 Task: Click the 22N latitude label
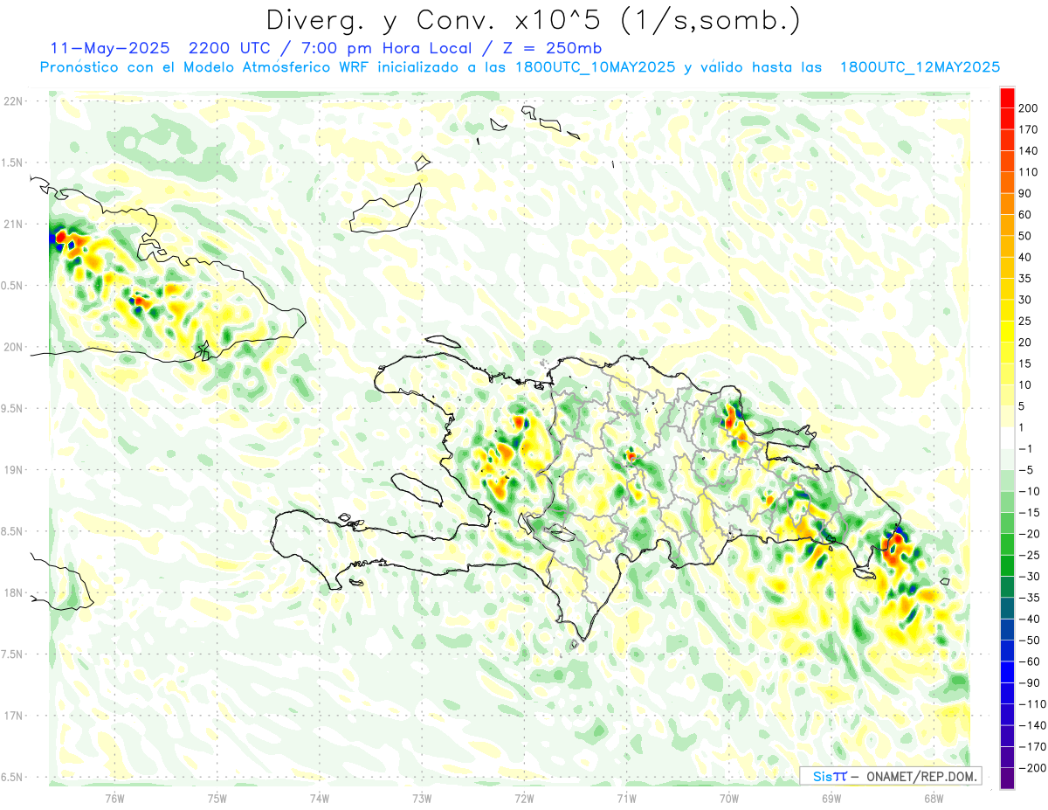(x=15, y=101)
